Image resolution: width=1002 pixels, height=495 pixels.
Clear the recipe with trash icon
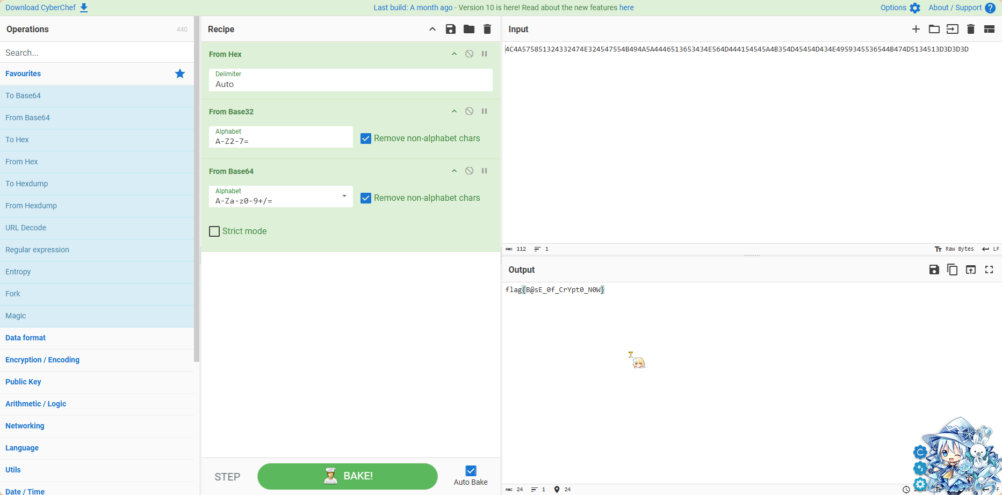pyautogui.click(x=487, y=29)
